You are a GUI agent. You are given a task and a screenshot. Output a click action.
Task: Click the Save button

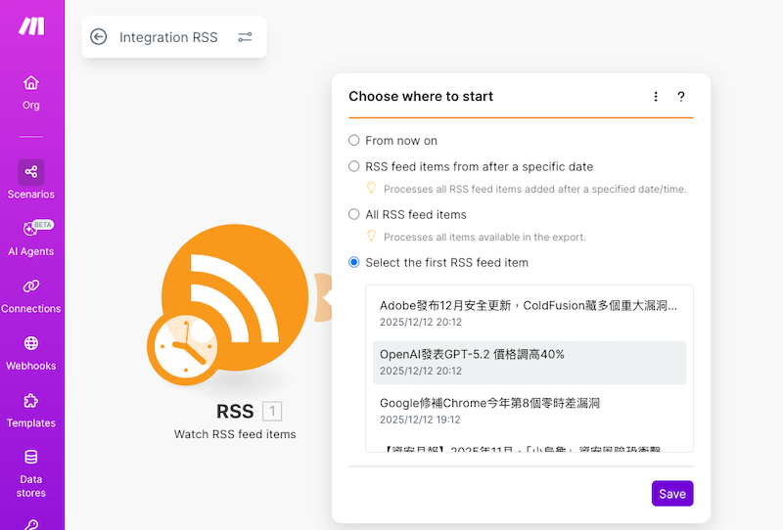click(672, 494)
